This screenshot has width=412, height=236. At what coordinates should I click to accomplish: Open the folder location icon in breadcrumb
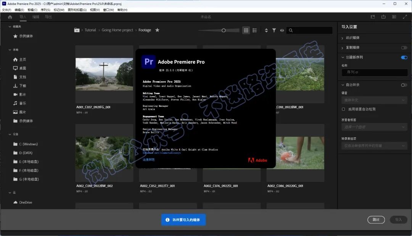(77, 30)
